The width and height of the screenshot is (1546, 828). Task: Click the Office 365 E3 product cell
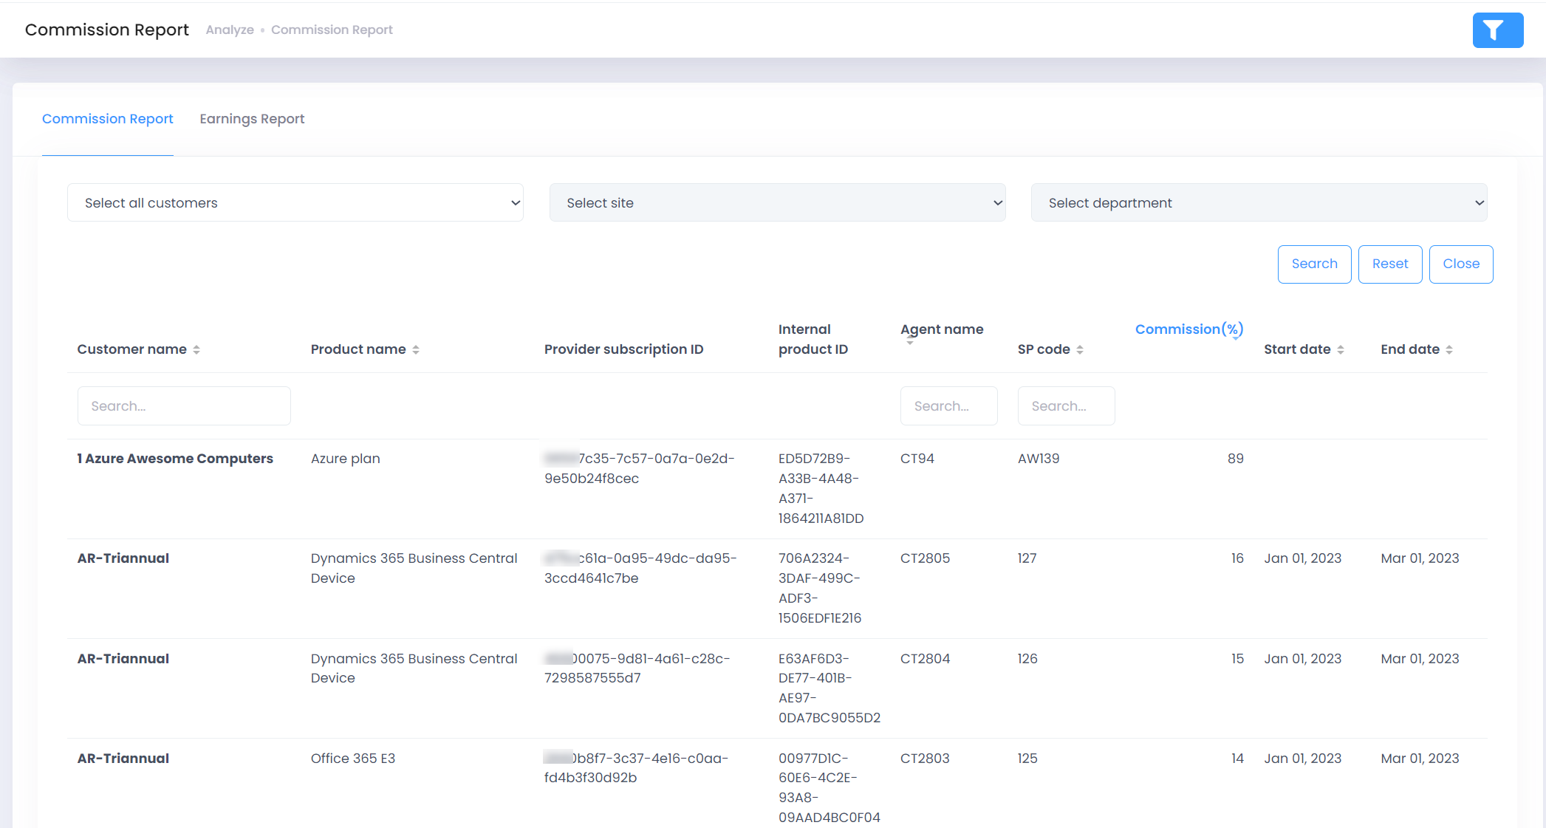click(x=353, y=759)
